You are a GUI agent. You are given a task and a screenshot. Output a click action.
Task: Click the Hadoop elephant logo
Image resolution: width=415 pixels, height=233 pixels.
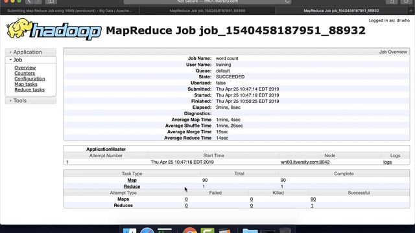coord(54,29)
